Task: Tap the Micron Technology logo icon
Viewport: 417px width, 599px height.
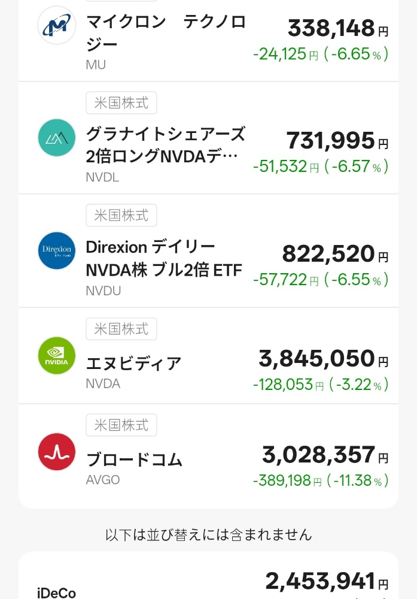Action: pyautogui.click(x=57, y=25)
